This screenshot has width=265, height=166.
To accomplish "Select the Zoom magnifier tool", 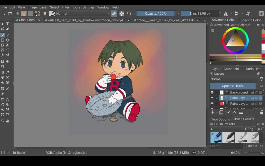I will [x=3, y=121].
